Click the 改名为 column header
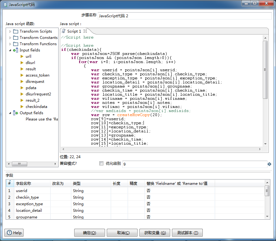 click(x=61, y=184)
